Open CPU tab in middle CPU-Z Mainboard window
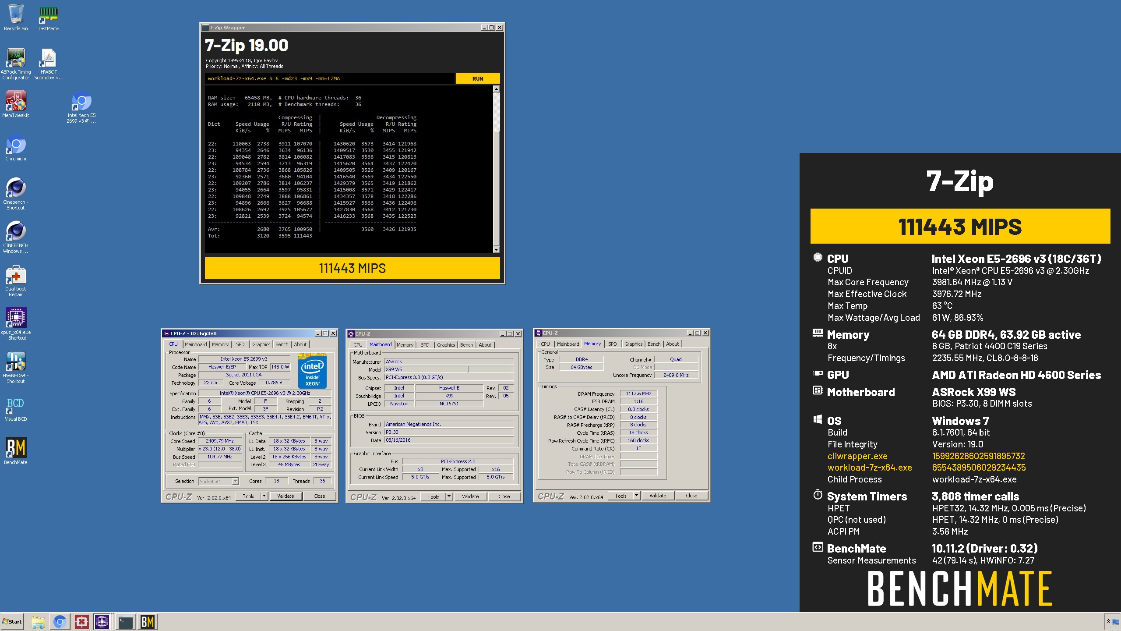This screenshot has height=631, width=1121. 358,345
